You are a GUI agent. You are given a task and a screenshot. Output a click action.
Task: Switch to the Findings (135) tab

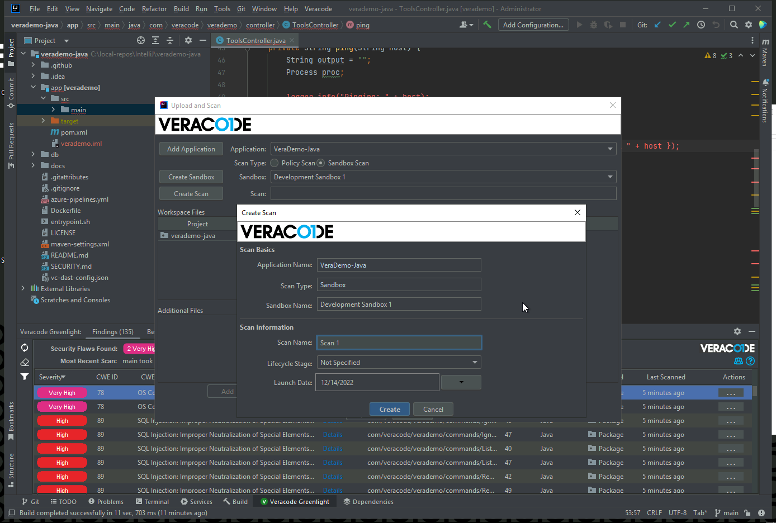tap(113, 332)
